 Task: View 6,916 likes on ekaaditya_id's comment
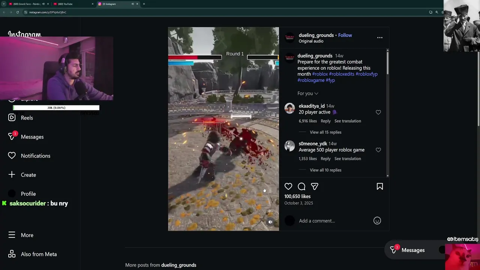pyautogui.click(x=308, y=121)
